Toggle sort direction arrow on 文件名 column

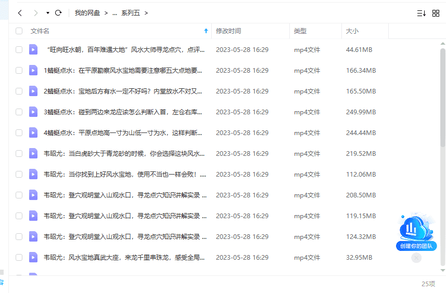coord(206,31)
